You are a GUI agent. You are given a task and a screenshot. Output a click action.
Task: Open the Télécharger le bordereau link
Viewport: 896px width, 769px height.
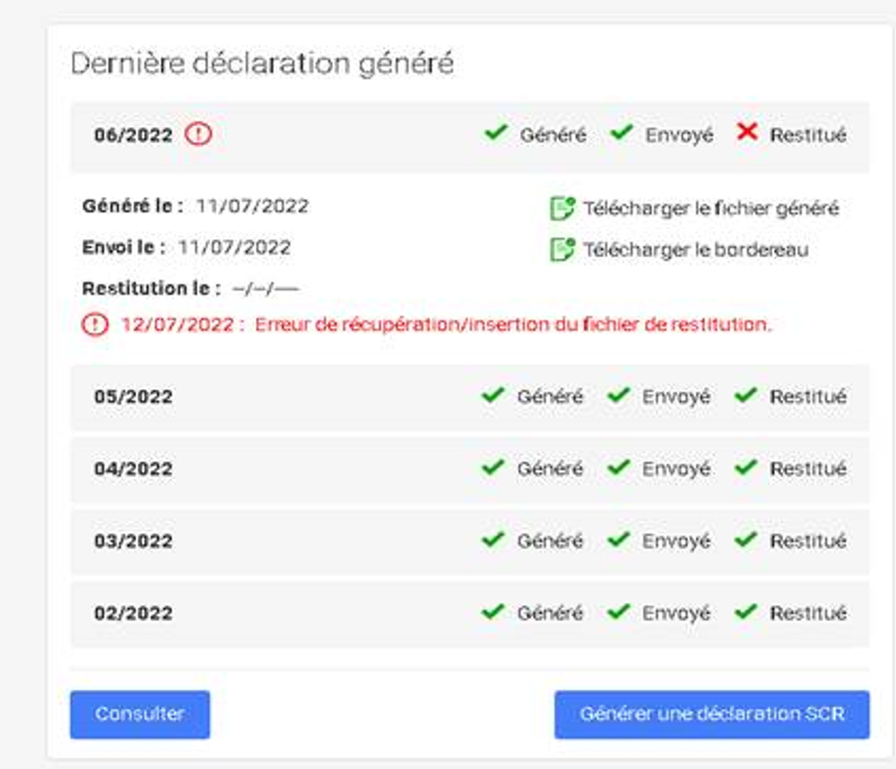695,249
